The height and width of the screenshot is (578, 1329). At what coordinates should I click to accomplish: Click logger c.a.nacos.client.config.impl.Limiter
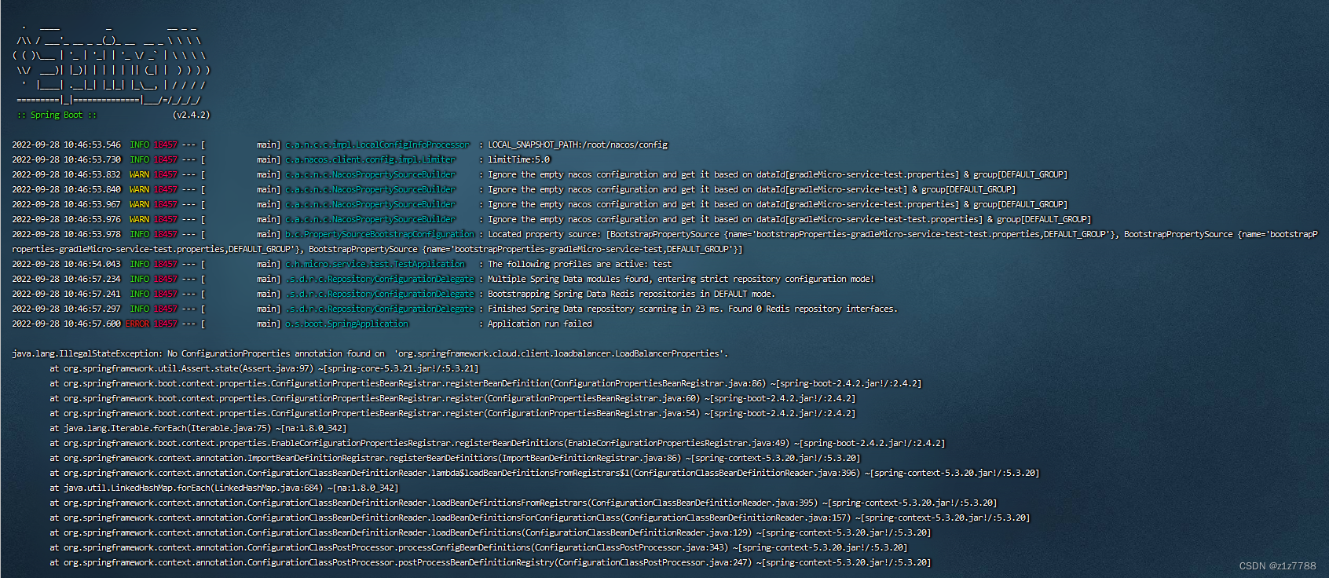tap(370, 159)
